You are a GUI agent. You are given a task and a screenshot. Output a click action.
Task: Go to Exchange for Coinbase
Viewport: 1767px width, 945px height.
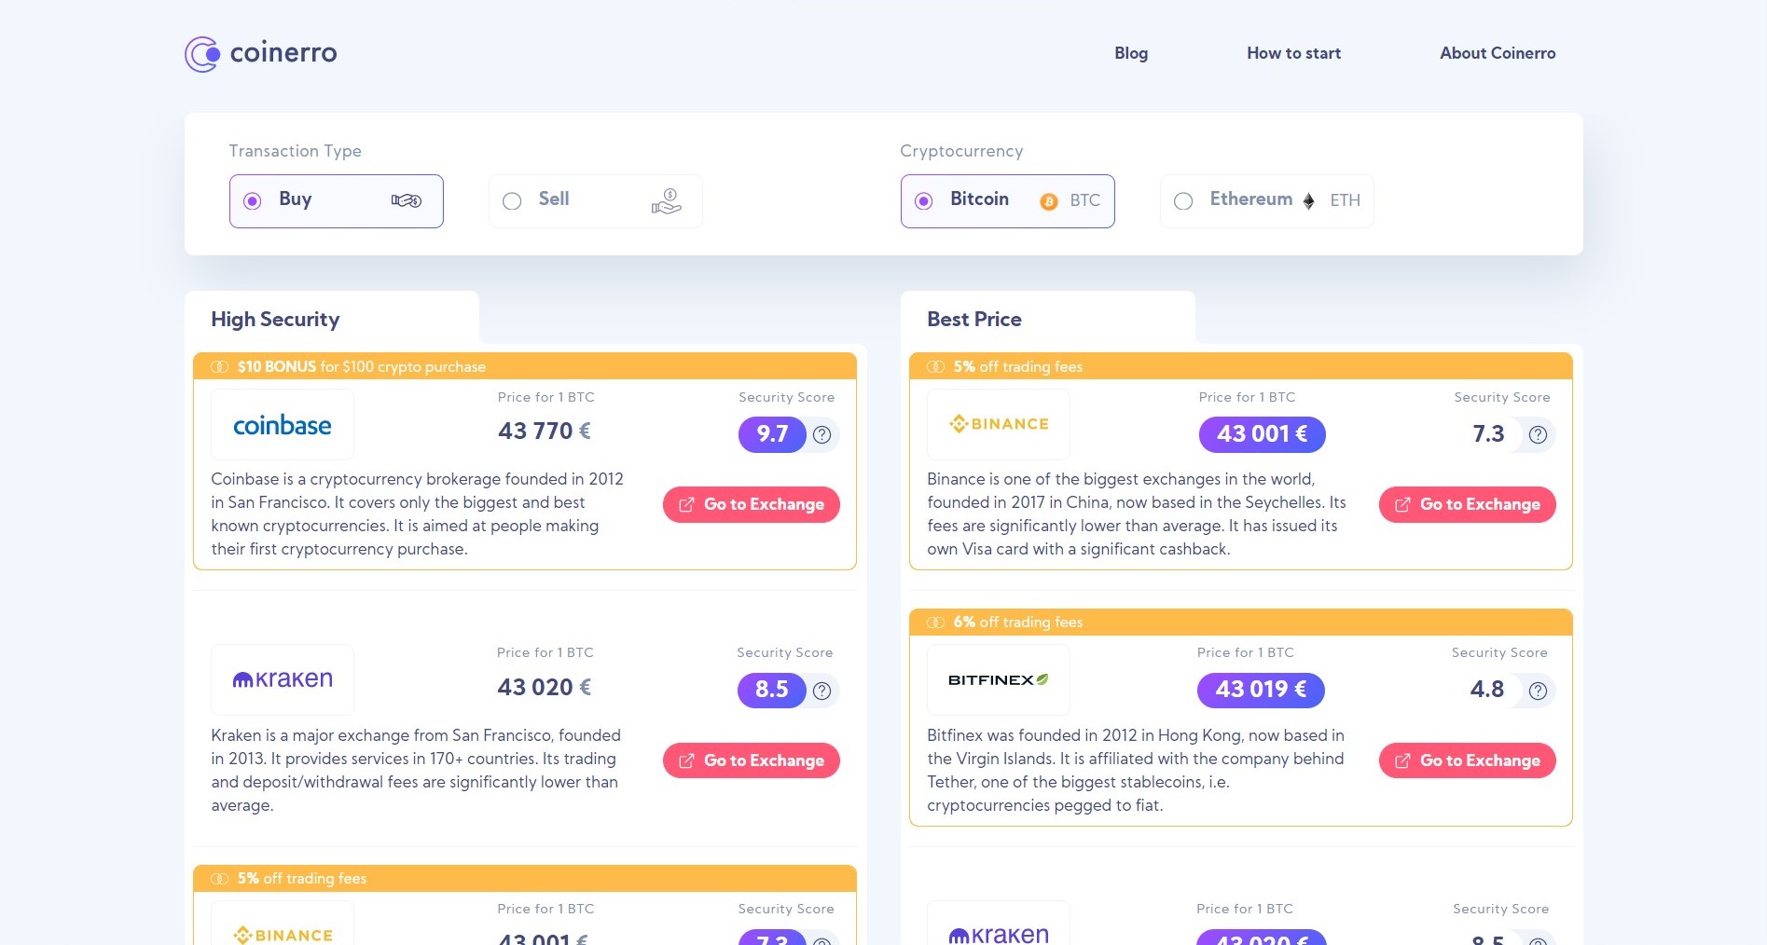point(751,504)
